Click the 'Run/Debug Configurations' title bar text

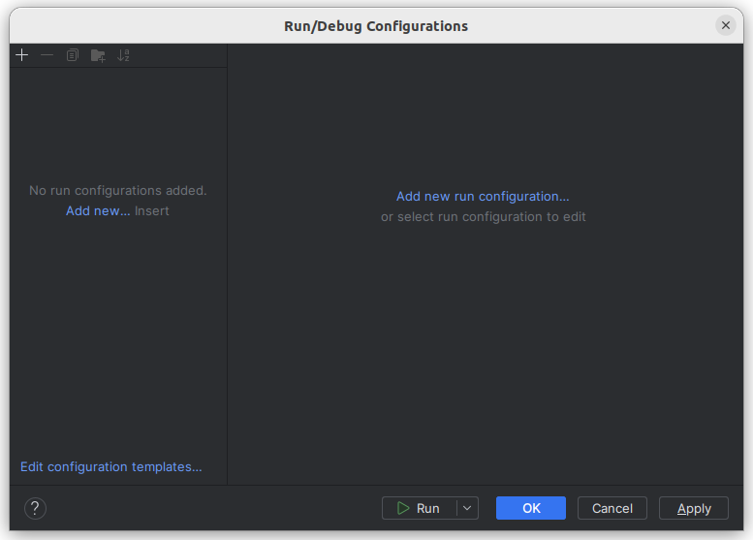coord(376,26)
